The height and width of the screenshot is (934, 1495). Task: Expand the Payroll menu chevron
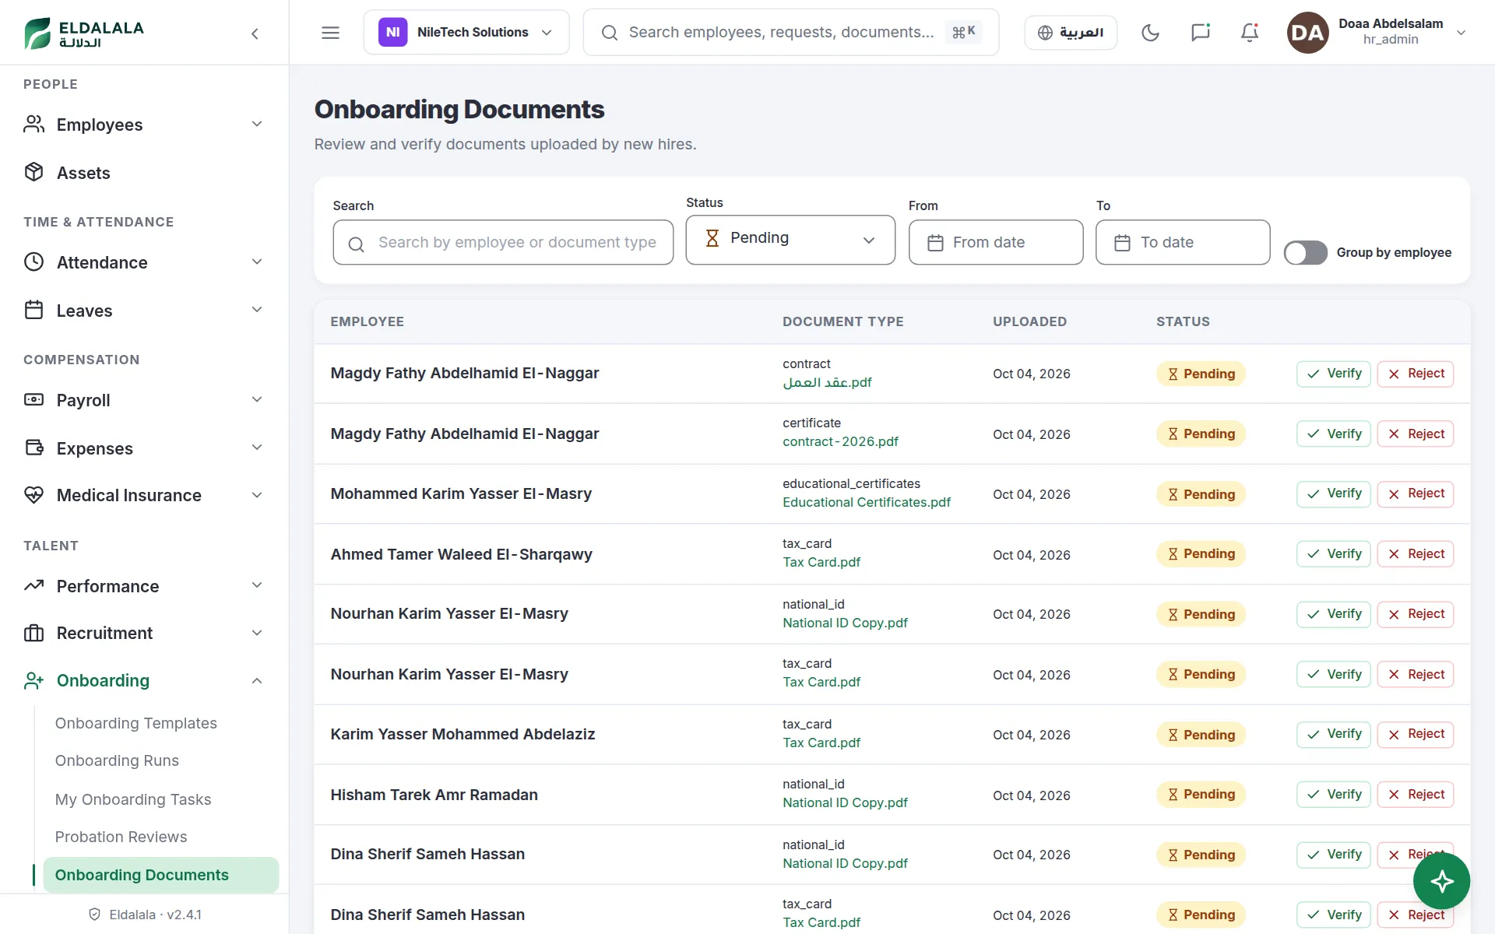[257, 399]
